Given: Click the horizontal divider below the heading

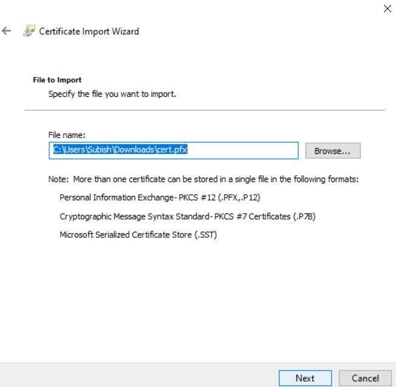Looking at the screenshot, I should 205,110.
